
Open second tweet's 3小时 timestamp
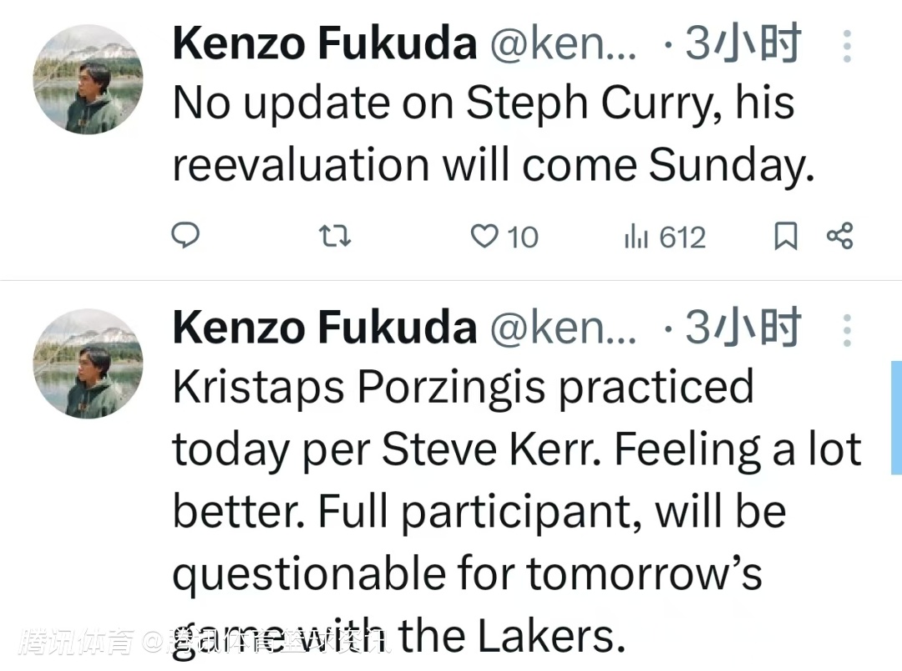(x=742, y=329)
